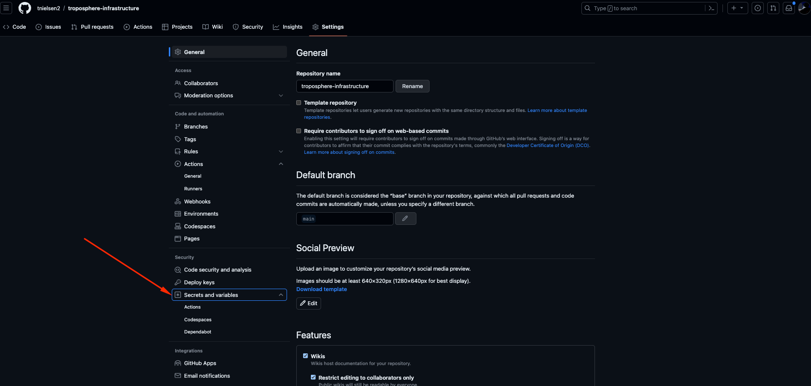Open General settings in sidebar

[x=229, y=52]
